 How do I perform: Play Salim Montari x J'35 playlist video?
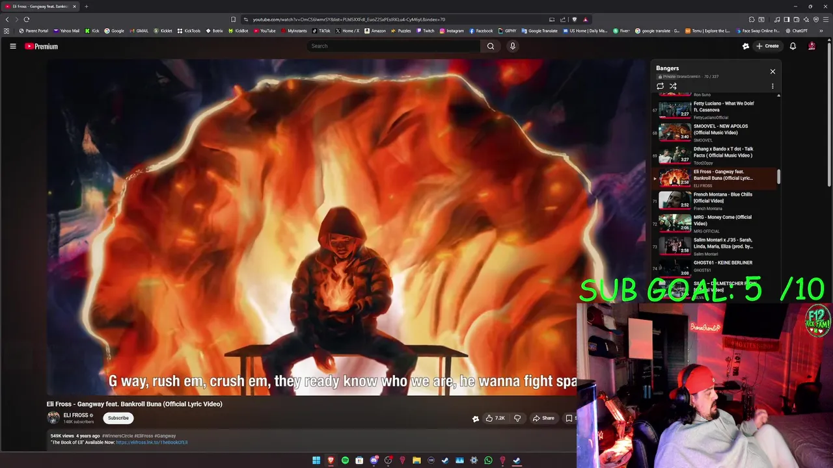tap(716, 246)
